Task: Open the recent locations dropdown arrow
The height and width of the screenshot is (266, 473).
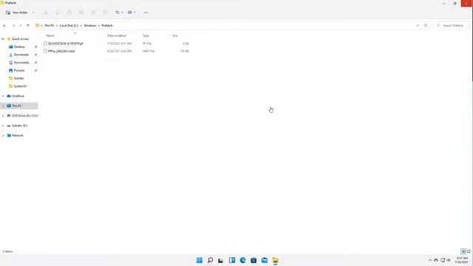Action: 21,26
